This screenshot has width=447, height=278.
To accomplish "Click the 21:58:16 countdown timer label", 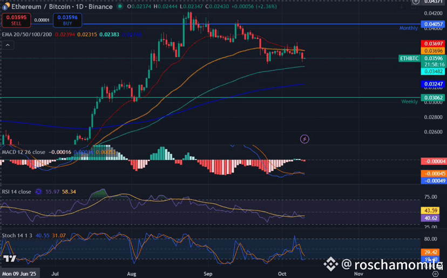I will pos(434,65).
